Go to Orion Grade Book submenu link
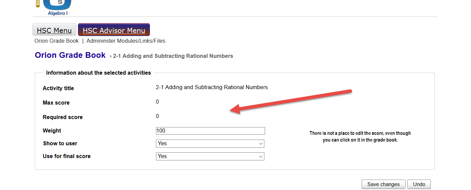This screenshot has width=471, height=190. pyautogui.click(x=56, y=41)
